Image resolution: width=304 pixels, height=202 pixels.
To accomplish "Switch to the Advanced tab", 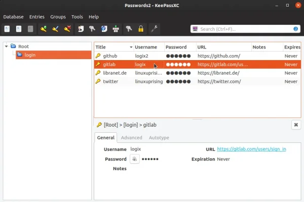I will point(131,137).
